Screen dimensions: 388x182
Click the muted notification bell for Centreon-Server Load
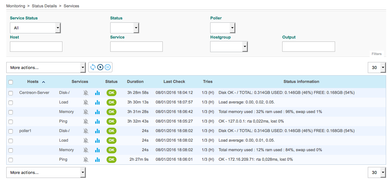pos(86,102)
